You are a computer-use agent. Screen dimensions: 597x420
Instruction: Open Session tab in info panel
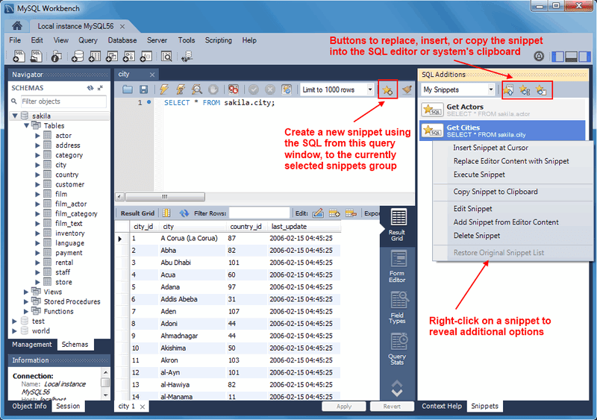(68, 407)
